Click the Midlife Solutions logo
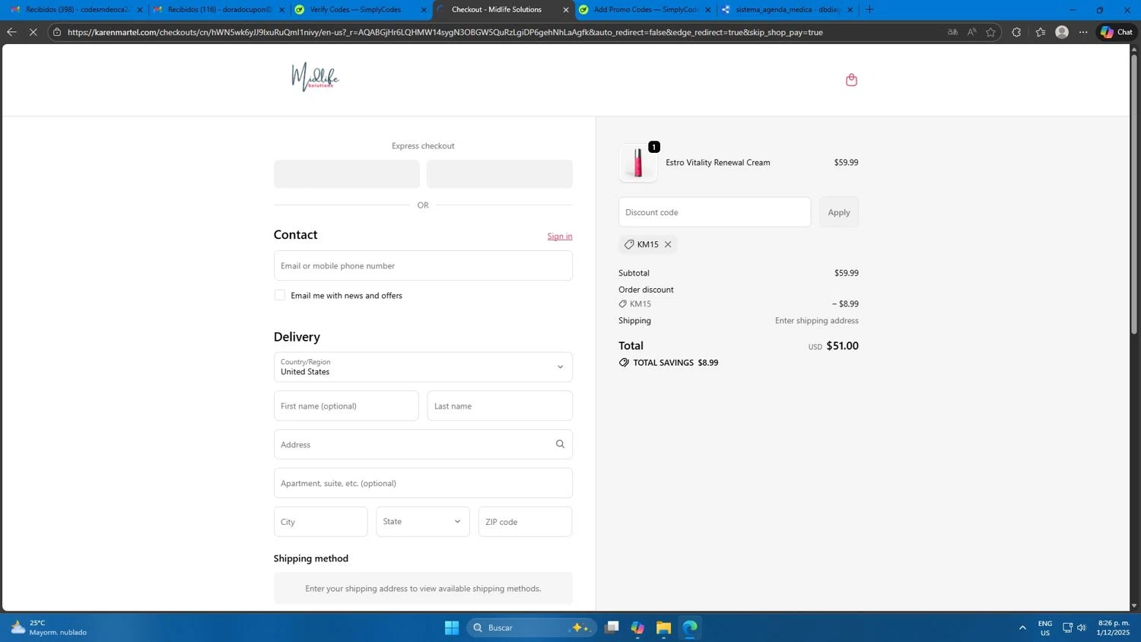This screenshot has width=1141, height=642. (315, 77)
